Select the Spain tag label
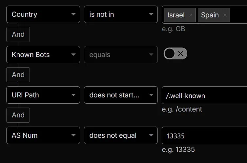The image size is (247, 163). [x=210, y=15]
